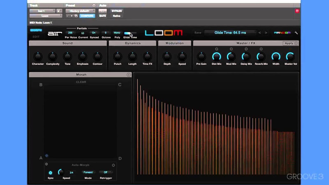Switch to the MORPH view tab
The image size is (329, 185).
coord(36,30)
